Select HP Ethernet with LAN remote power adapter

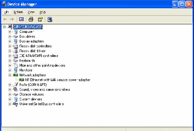click(57, 80)
